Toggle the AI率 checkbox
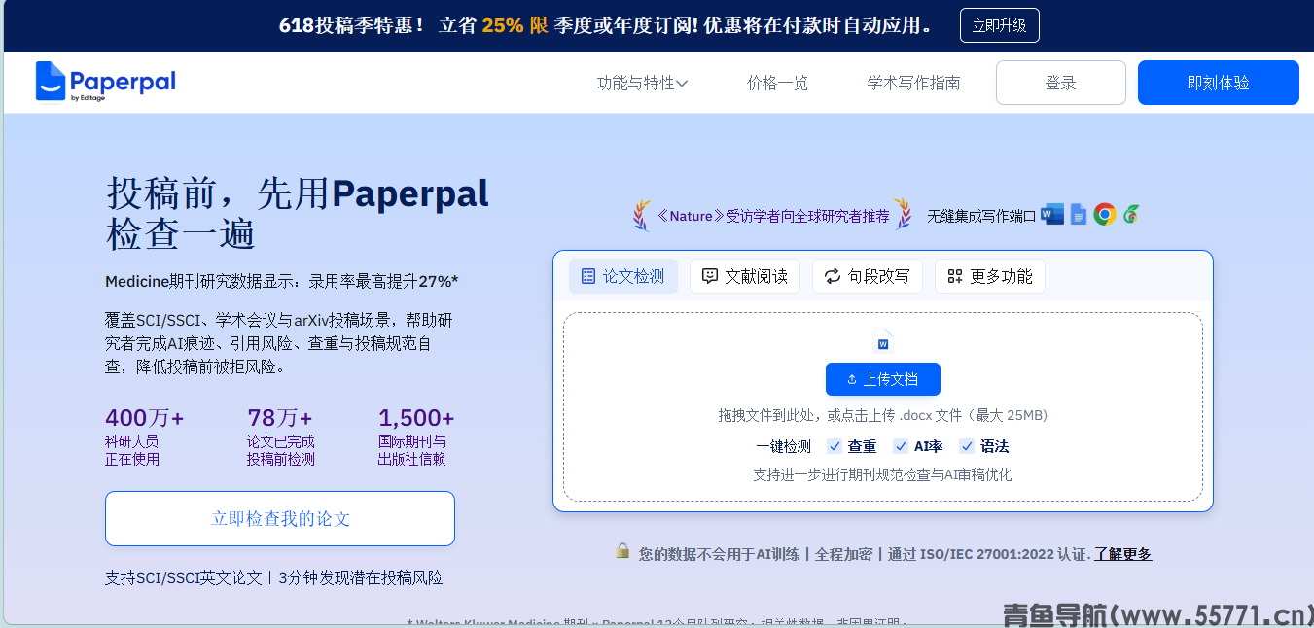 click(901, 446)
